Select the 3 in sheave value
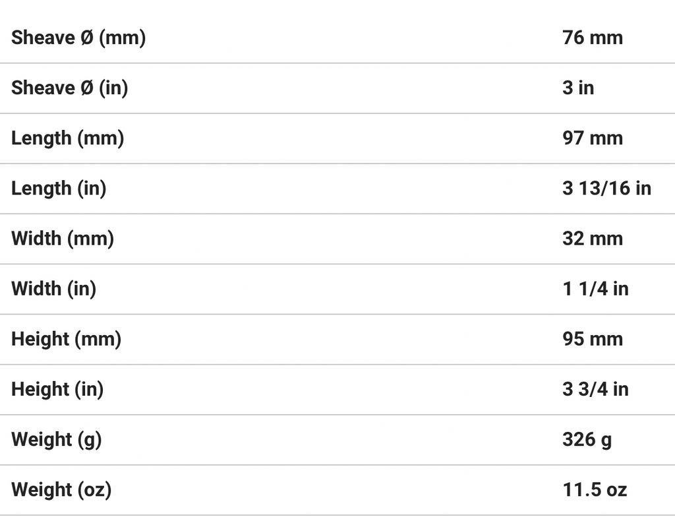 (578, 88)
